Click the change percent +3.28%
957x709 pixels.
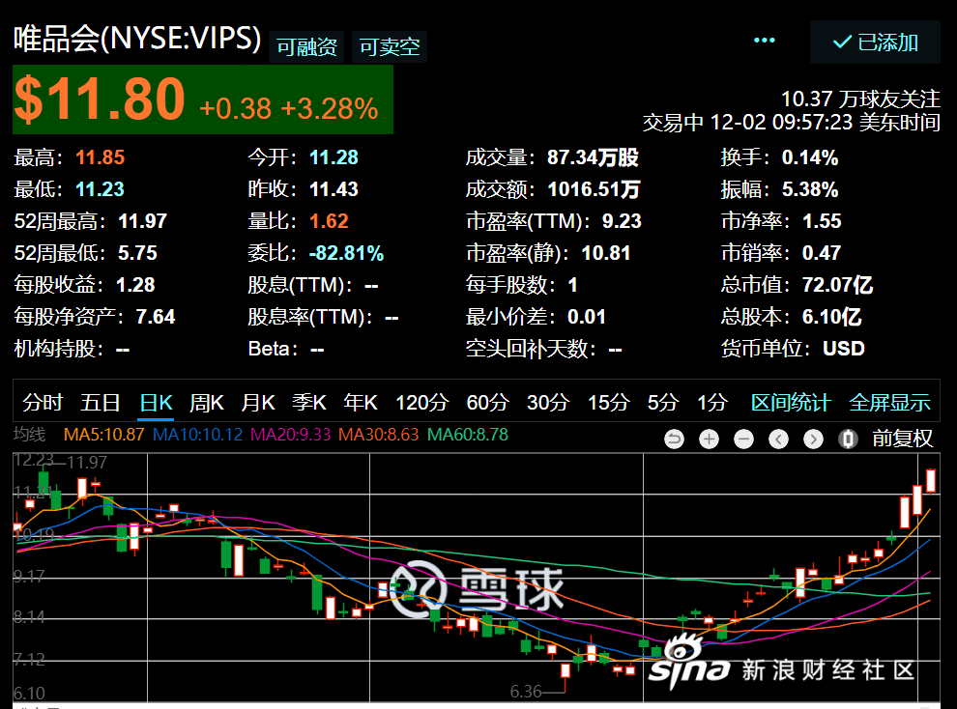point(330,109)
